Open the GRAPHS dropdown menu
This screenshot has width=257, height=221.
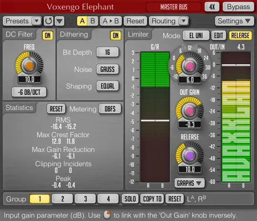189,183
